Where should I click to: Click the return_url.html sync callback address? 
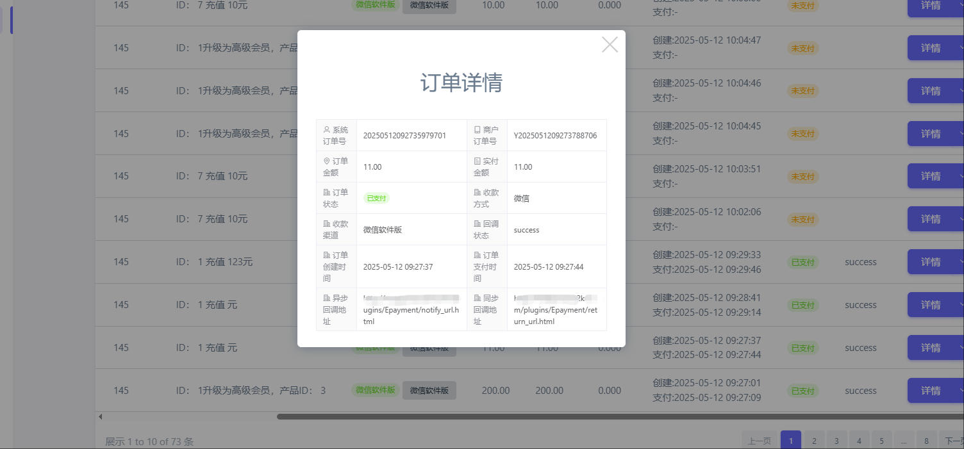point(556,310)
